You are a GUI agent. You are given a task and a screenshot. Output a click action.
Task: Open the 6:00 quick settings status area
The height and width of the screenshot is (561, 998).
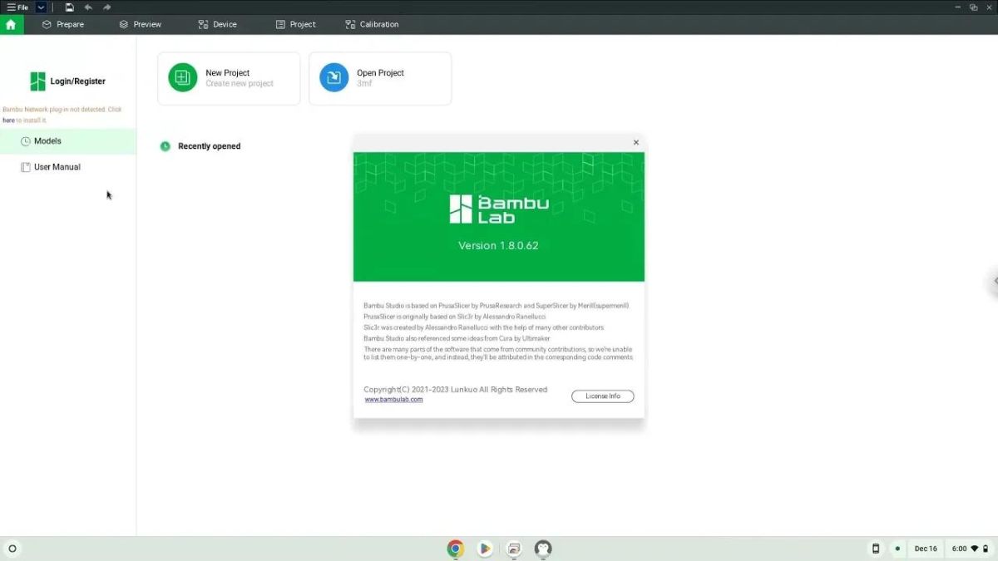971,549
